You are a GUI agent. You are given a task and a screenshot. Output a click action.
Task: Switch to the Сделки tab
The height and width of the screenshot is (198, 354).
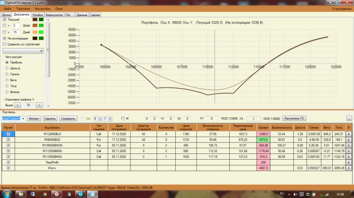(x=95, y=15)
